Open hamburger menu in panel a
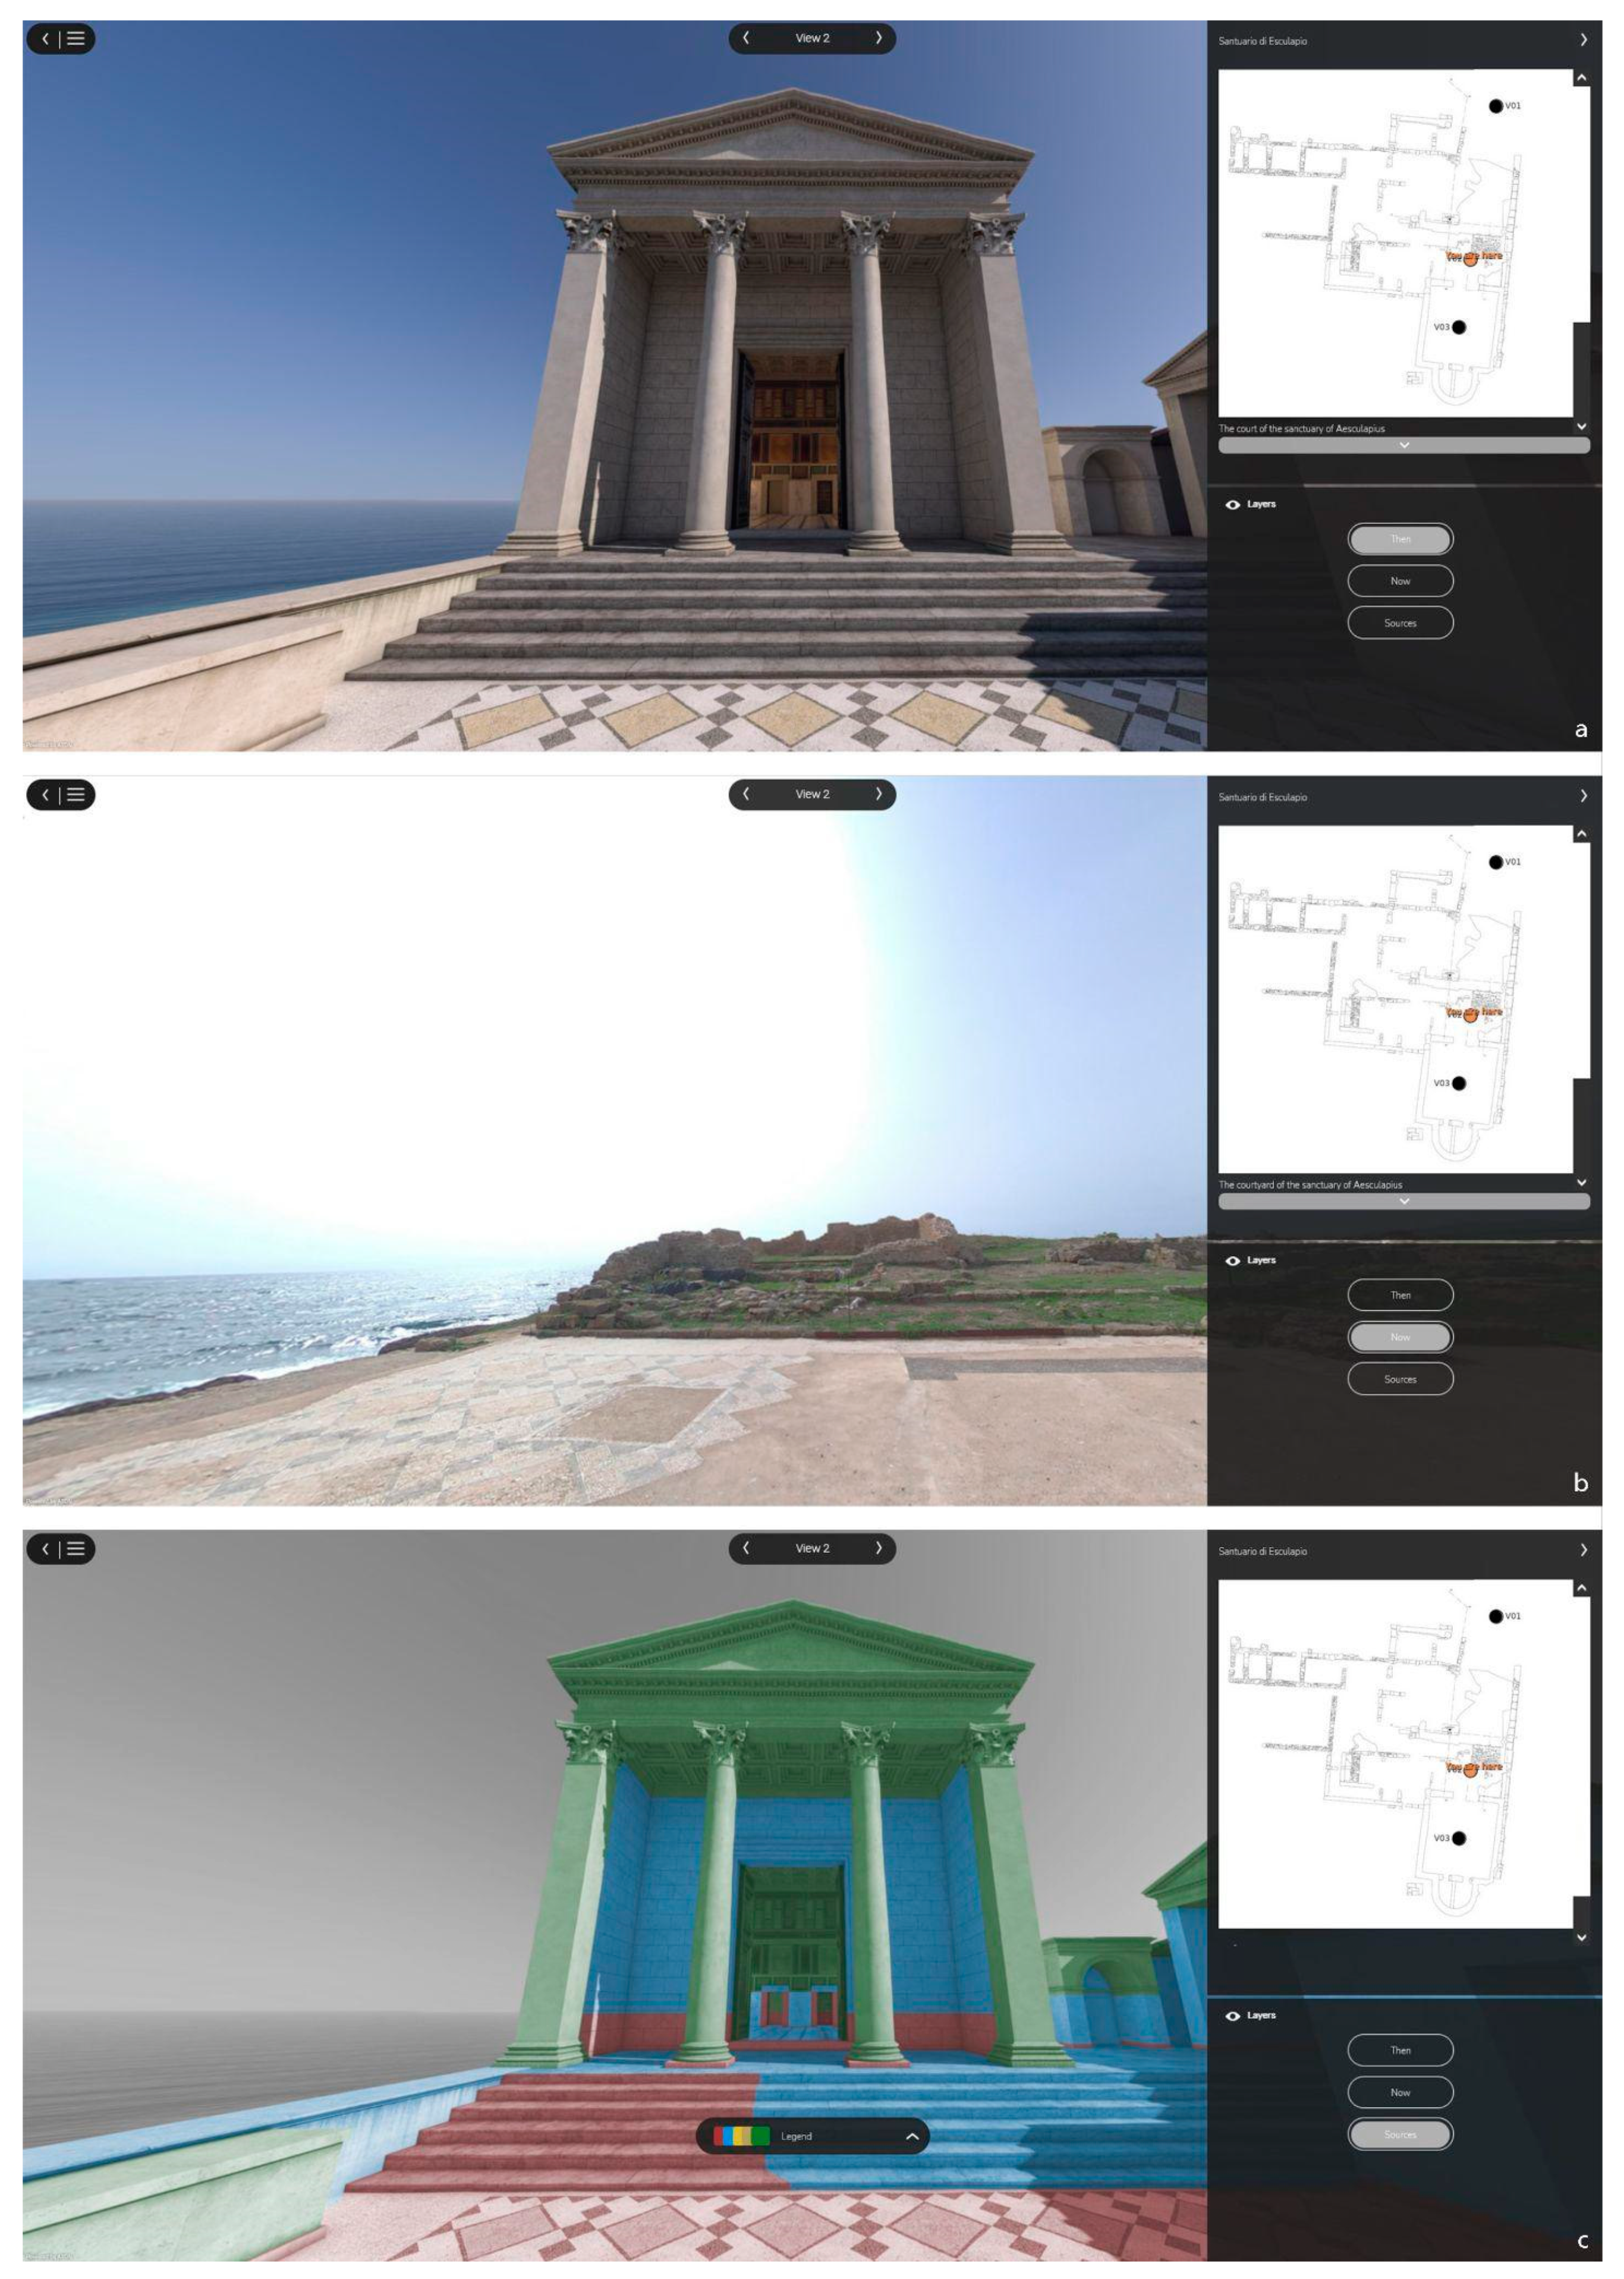 click(x=76, y=39)
